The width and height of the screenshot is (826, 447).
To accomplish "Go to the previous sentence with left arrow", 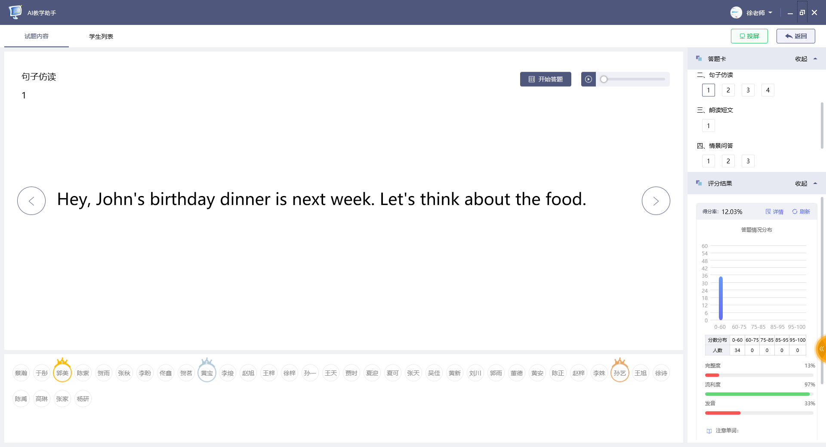I will click(31, 201).
